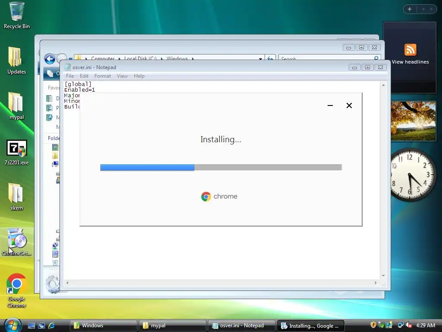Click Notepad vertical scrollbar up arrow
This screenshot has height=332, width=442.
pyautogui.click(x=383, y=85)
